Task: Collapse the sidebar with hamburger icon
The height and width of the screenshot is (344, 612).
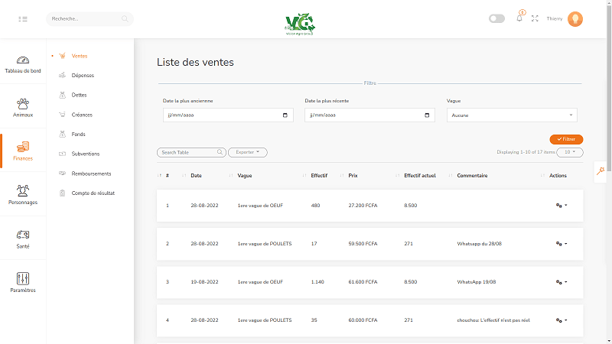Action: 23,18
